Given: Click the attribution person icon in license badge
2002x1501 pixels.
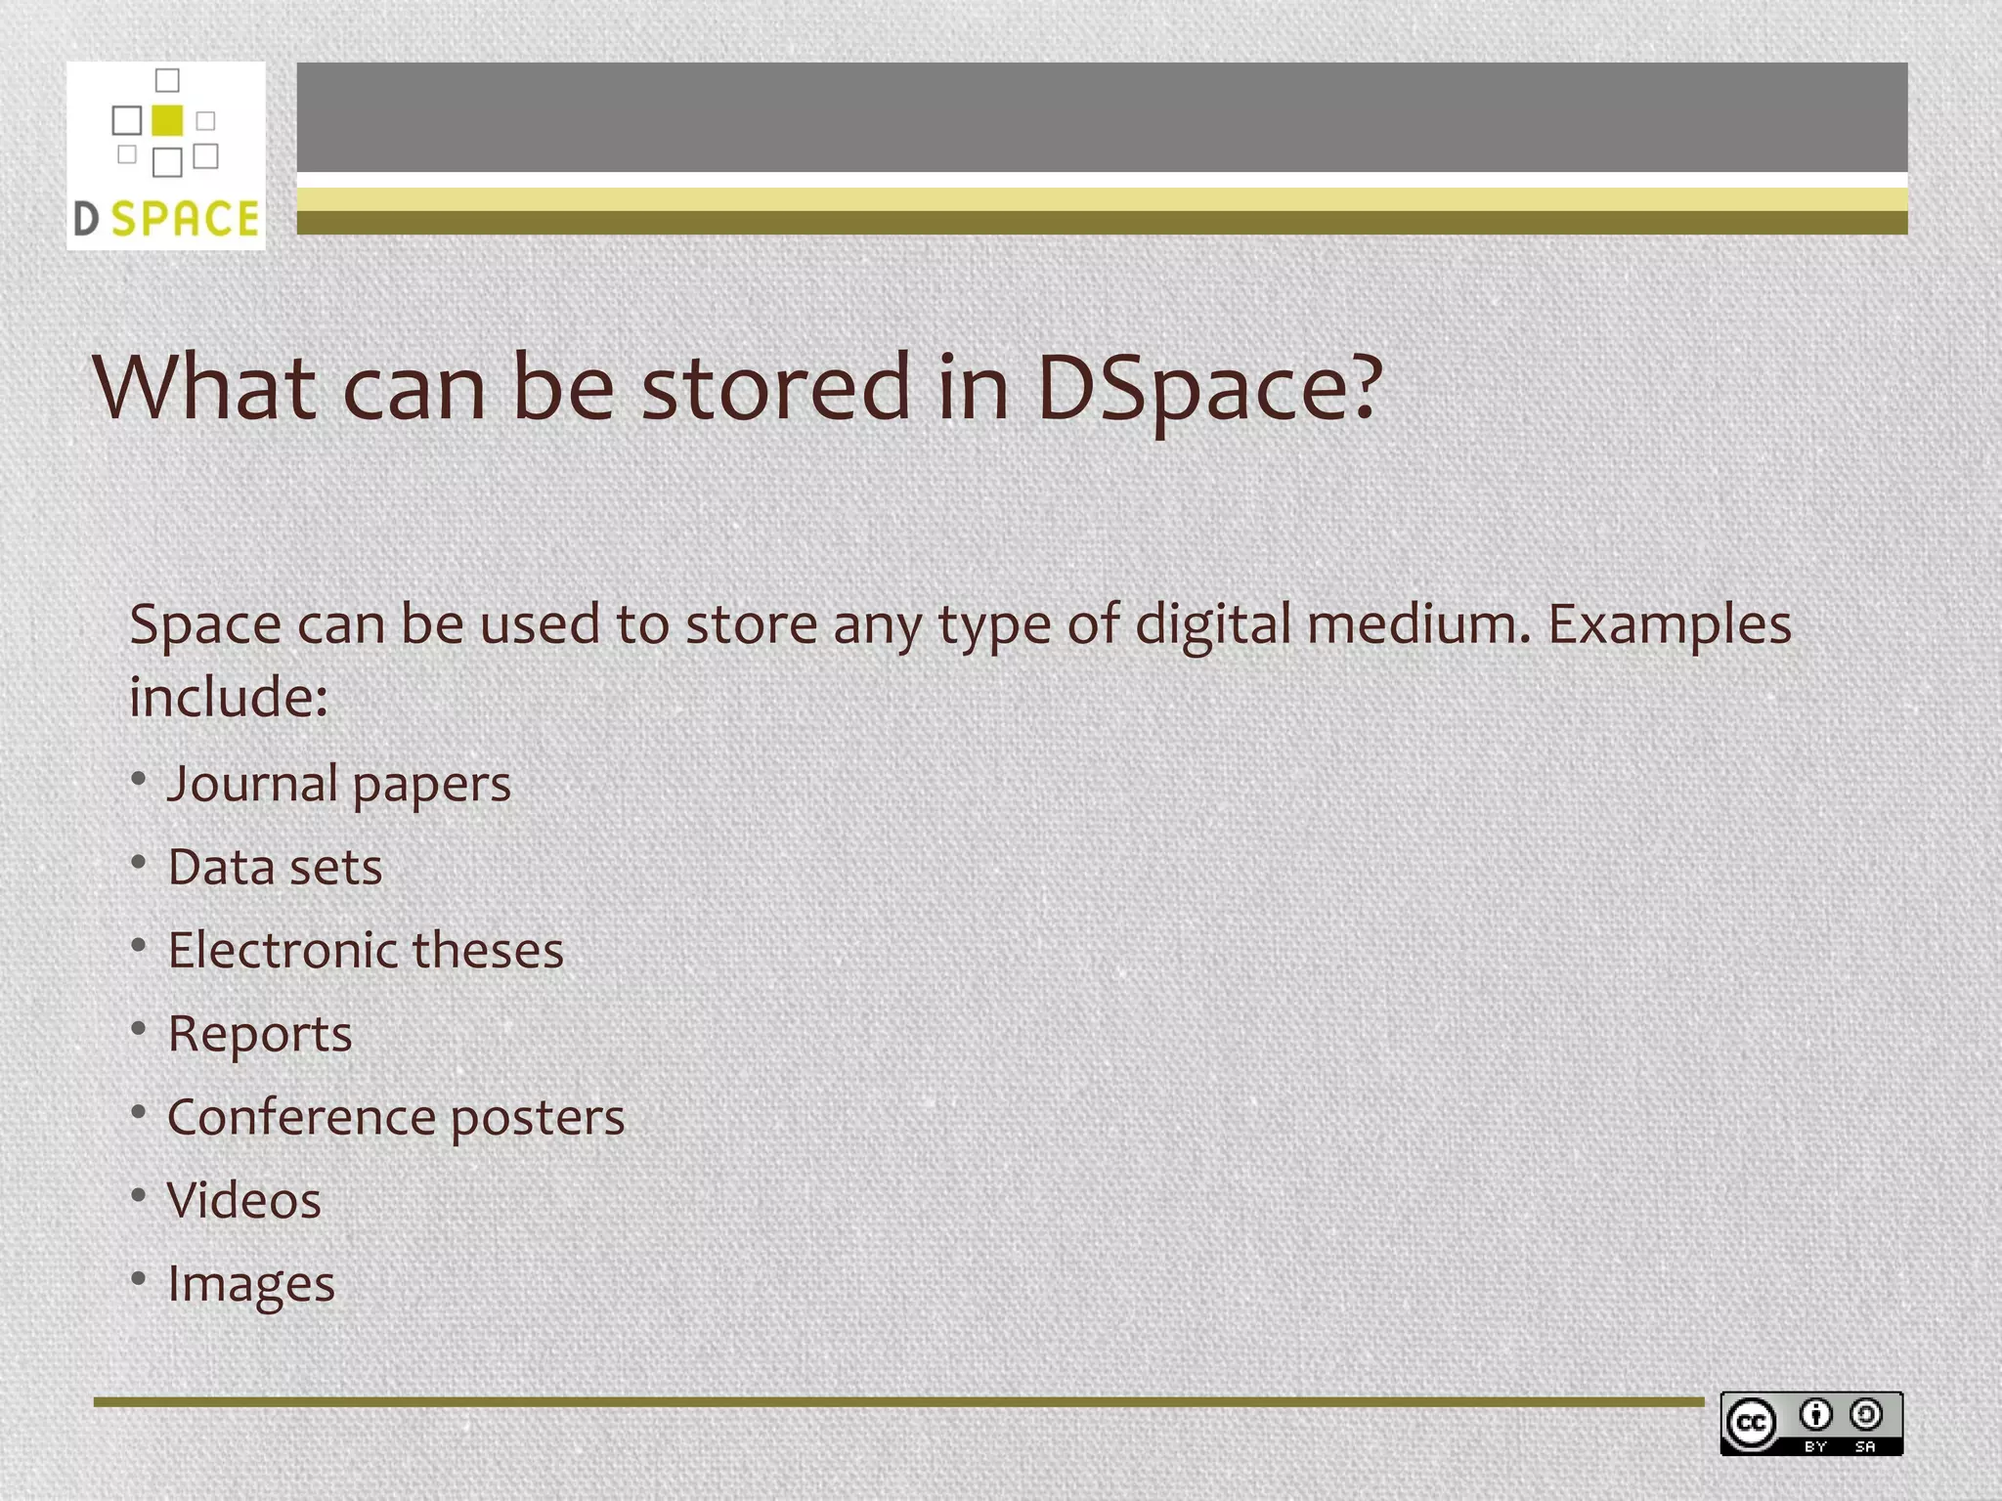Looking at the screenshot, I should (1815, 1414).
